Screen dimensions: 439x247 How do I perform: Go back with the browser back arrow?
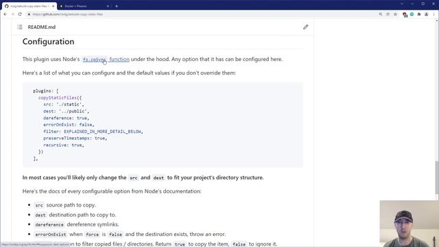5,14
